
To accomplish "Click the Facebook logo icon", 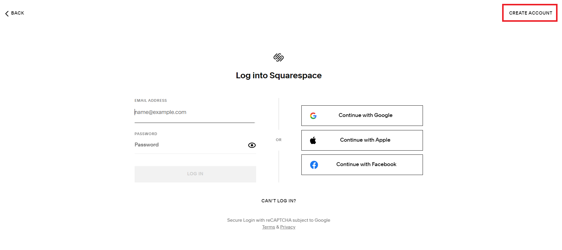I will click(314, 165).
